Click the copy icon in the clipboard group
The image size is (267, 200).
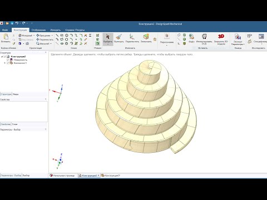pyautogui.click(x=14, y=39)
